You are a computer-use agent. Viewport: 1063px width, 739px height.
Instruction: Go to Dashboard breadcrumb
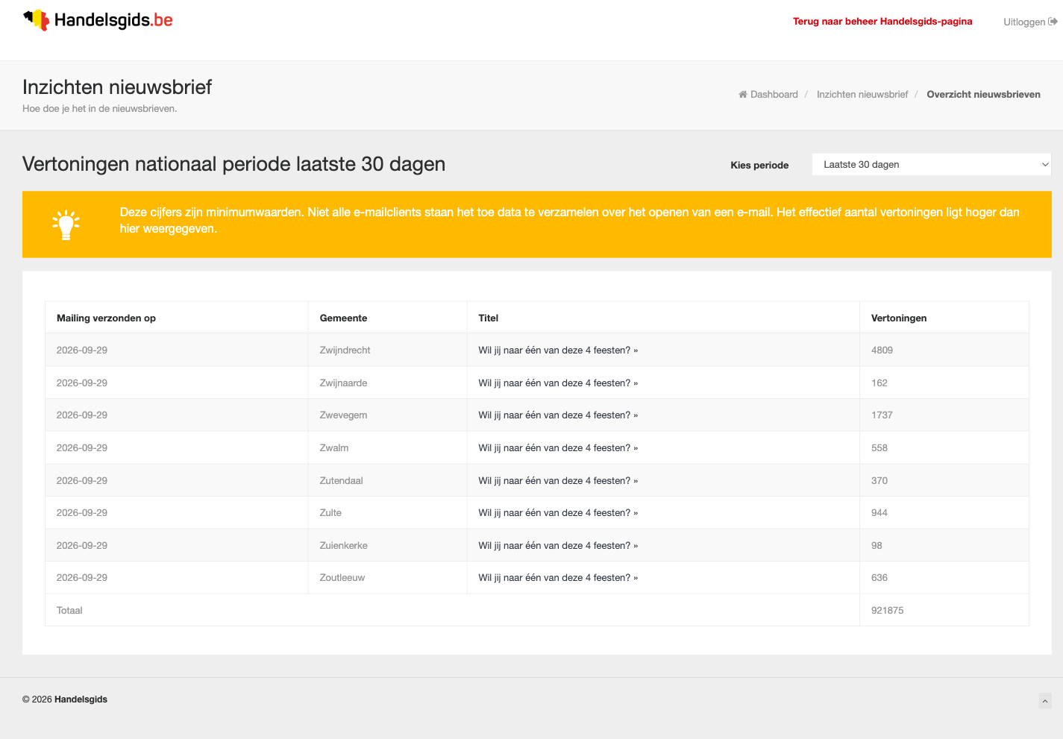pyautogui.click(x=774, y=95)
